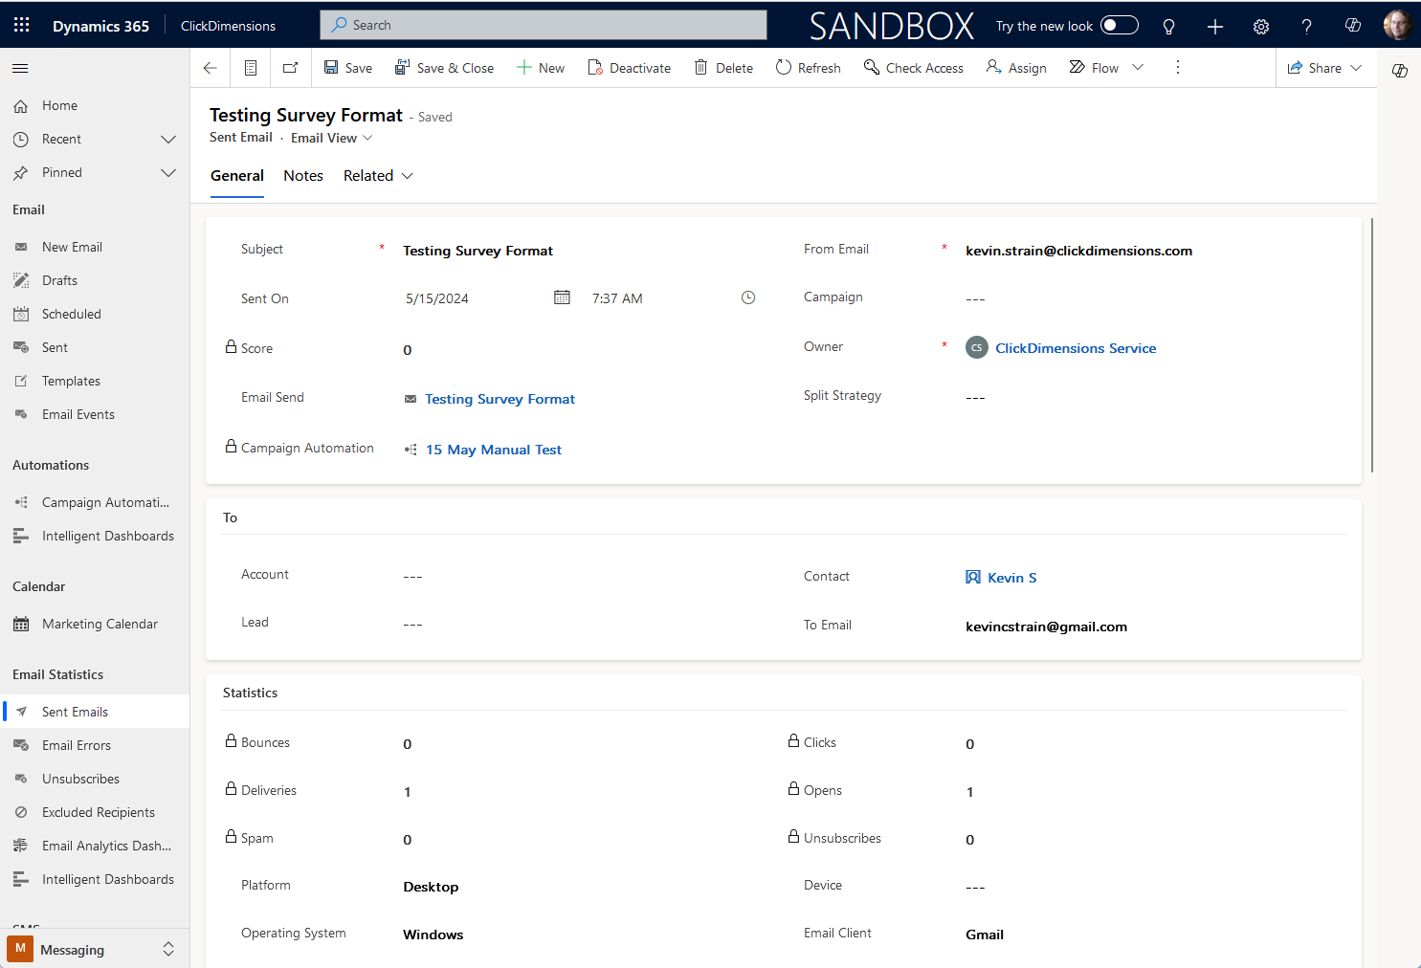Open Testing Survey Format email send link

500,399
